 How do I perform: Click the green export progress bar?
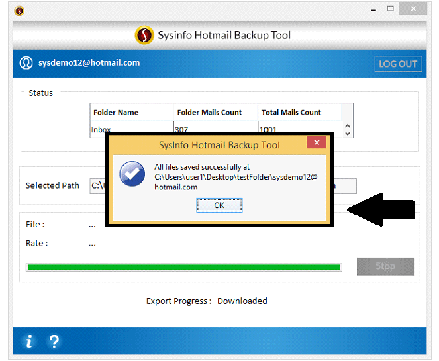pos(184,267)
